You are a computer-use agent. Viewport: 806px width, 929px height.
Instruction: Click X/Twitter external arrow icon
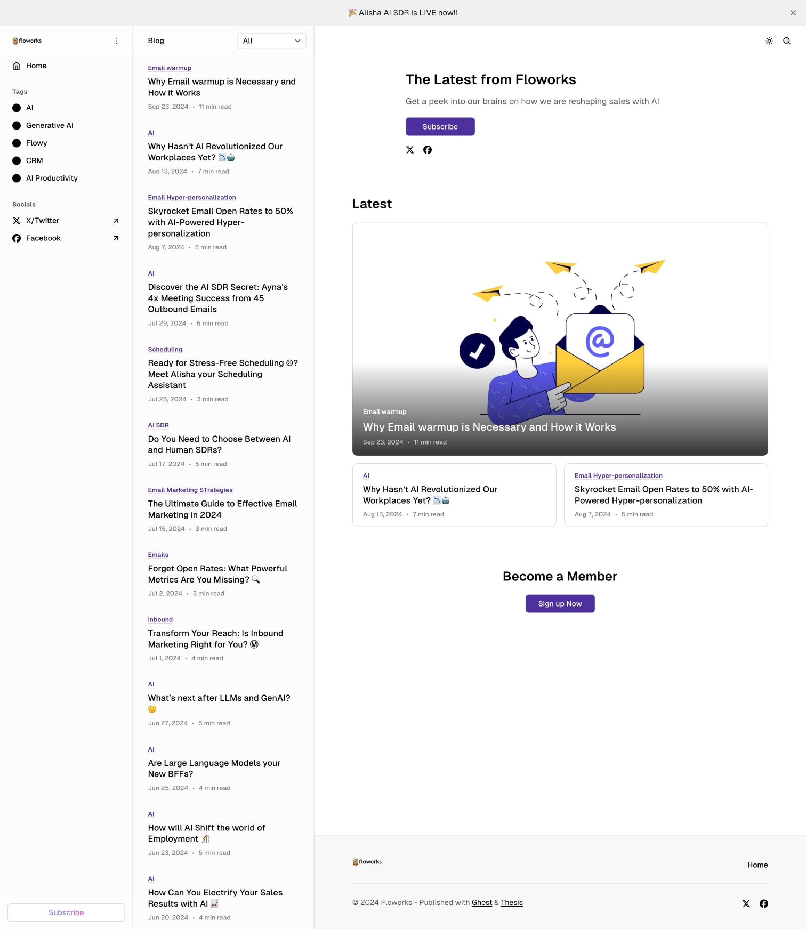coord(116,221)
